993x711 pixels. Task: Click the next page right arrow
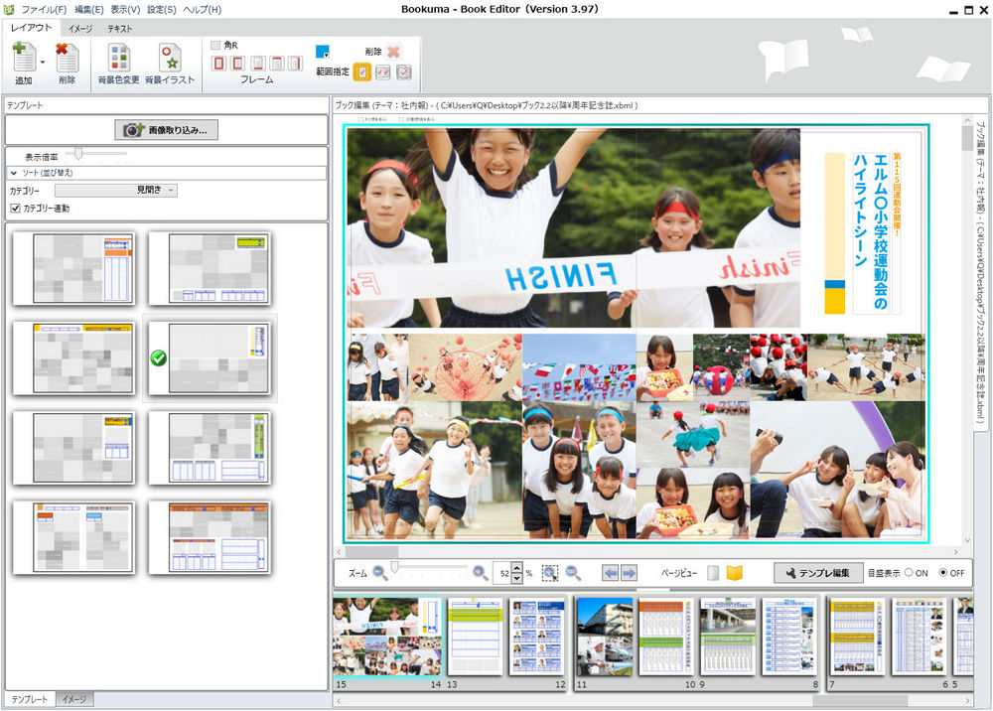coord(629,573)
